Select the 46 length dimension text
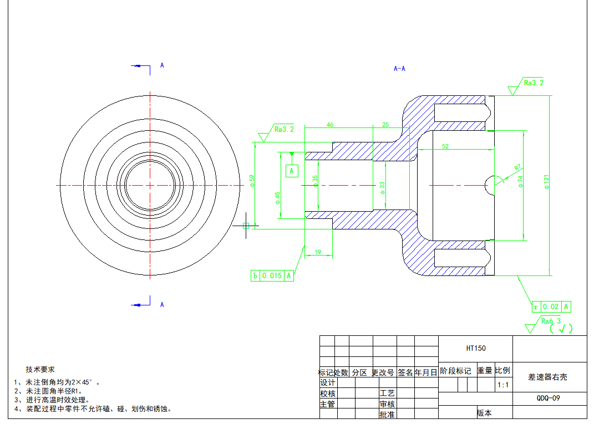 (x=330, y=125)
